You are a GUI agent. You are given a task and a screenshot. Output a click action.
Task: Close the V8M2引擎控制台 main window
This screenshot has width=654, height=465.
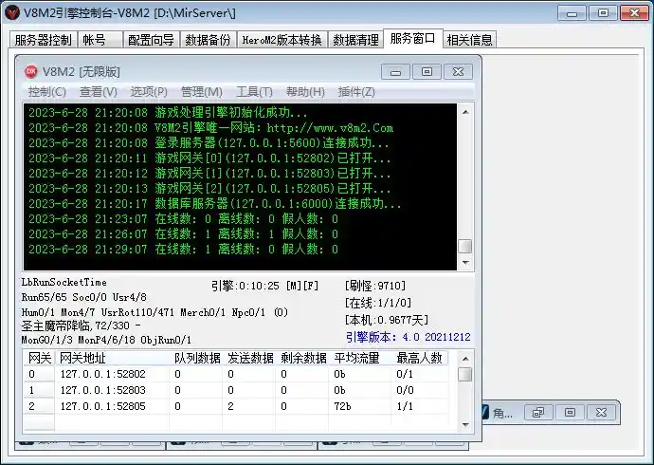634,13
